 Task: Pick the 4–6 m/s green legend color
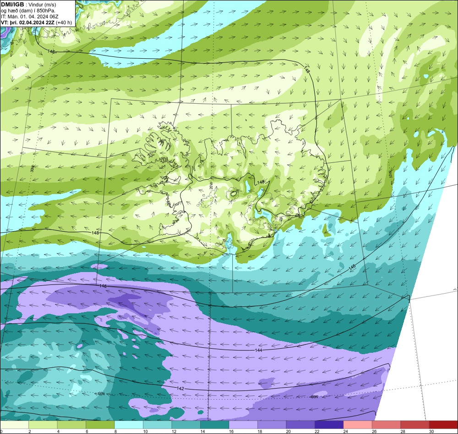[71, 425]
